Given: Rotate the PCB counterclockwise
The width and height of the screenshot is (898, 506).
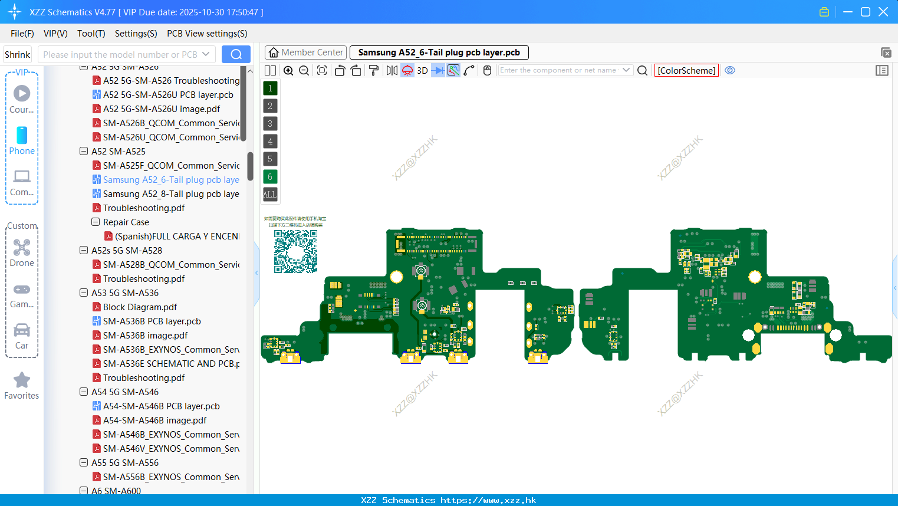Looking at the screenshot, I should click(340, 70).
